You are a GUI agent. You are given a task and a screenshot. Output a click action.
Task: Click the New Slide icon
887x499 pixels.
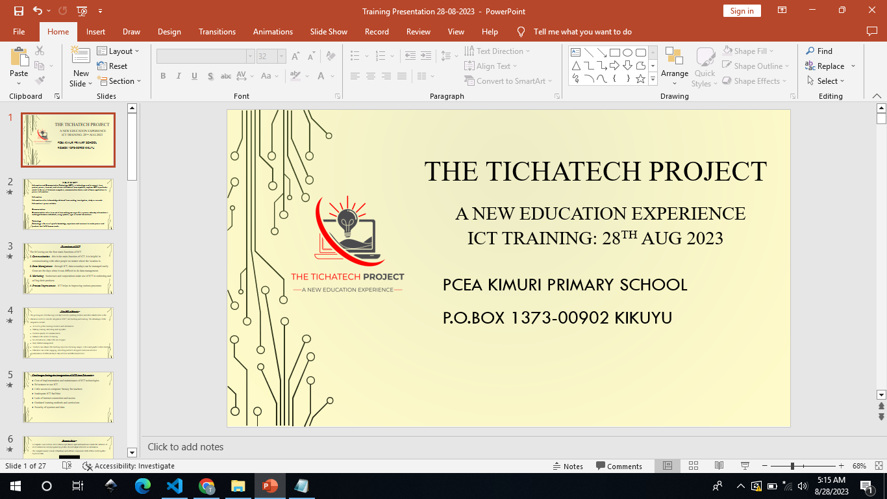tap(81, 61)
